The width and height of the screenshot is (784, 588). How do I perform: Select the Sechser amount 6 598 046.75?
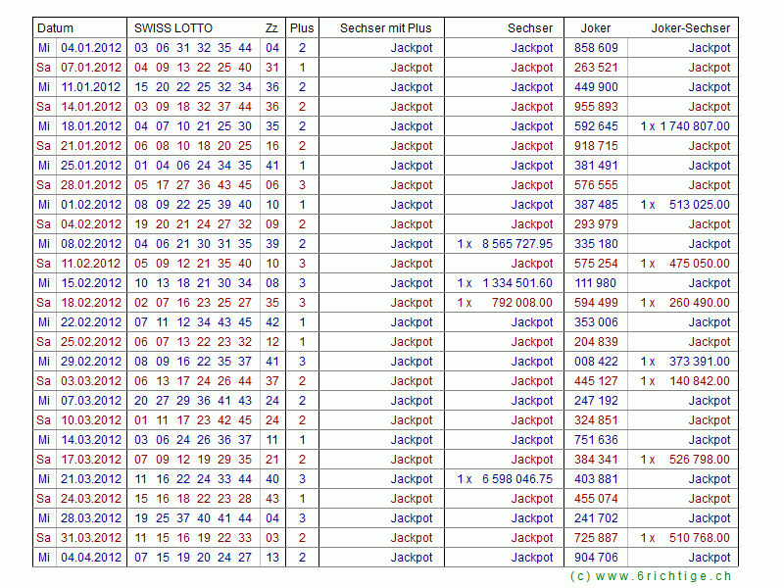[x=516, y=479]
